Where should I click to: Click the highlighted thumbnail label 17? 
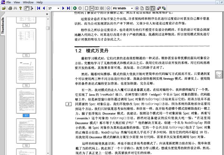pos(26,116)
